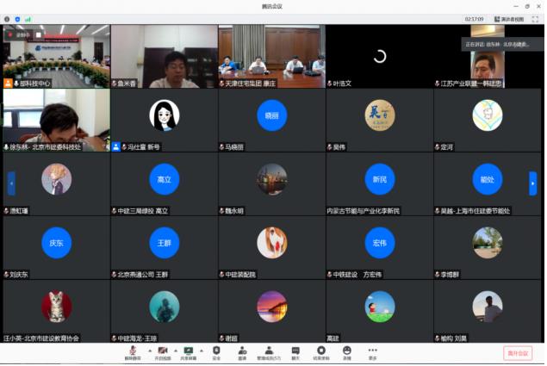Turn on the camera with 开启视频
This screenshot has height=366, width=547.
click(x=163, y=353)
